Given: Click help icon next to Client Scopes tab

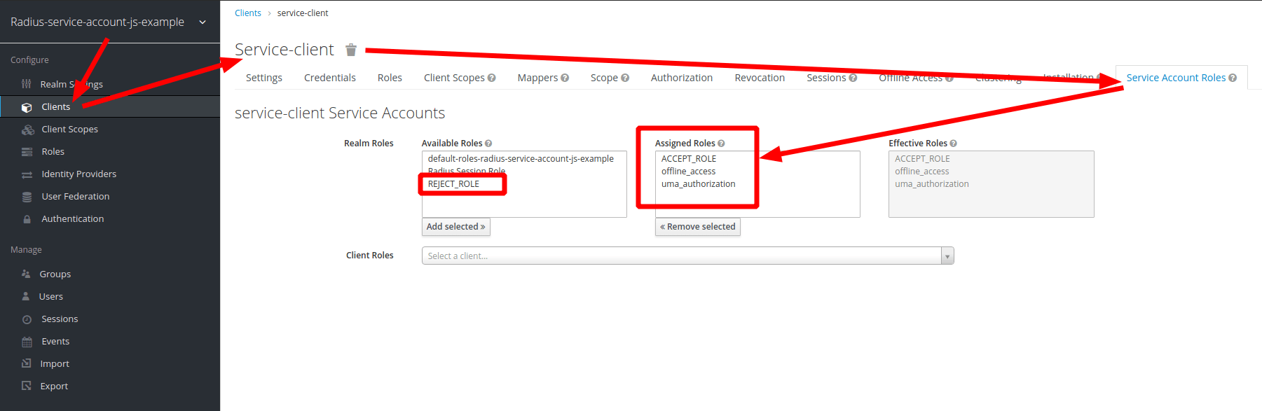Looking at the screenshot, I should coord(492,78).
